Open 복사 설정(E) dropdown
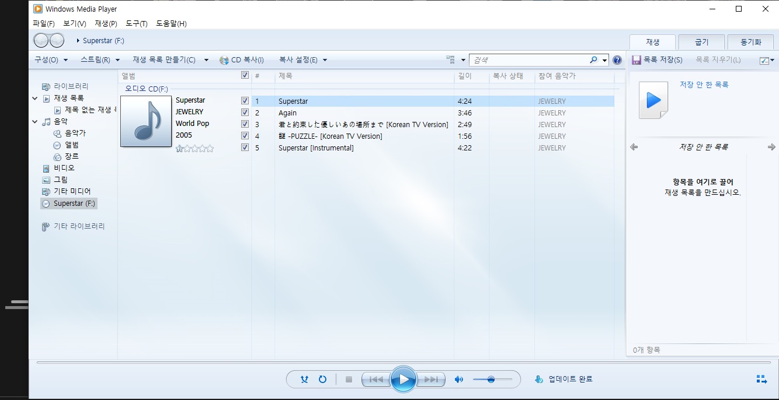The image size is (779, 400). coord(303,60)
